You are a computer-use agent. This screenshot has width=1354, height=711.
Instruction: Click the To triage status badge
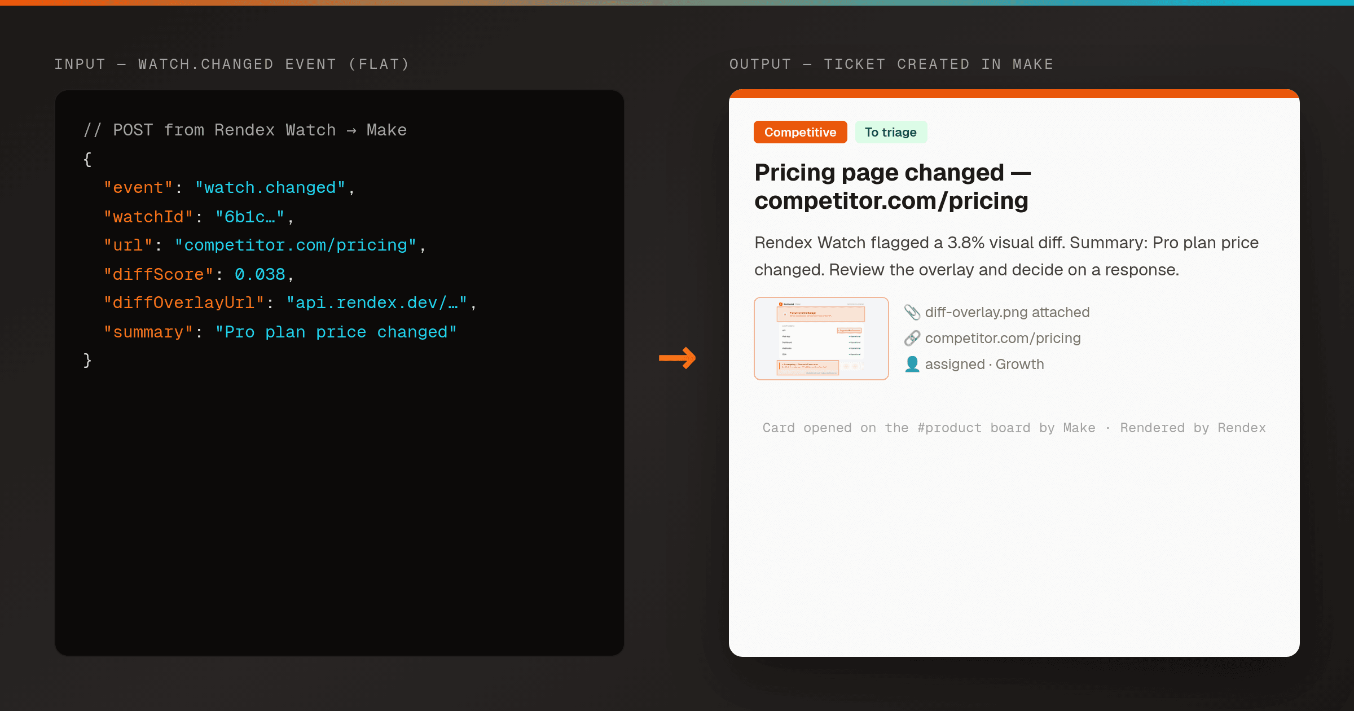coord(891,132)
